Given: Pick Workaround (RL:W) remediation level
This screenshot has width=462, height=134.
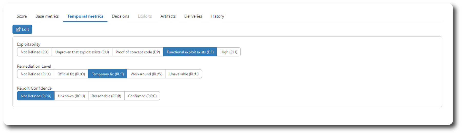Looking at the screenshot, I should coord(147,74).
